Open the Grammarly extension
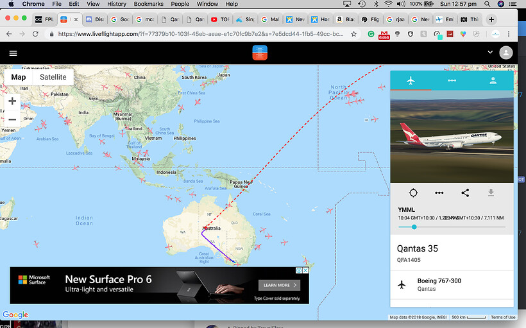This screenshot has width=526, height=328. (371, 34)
